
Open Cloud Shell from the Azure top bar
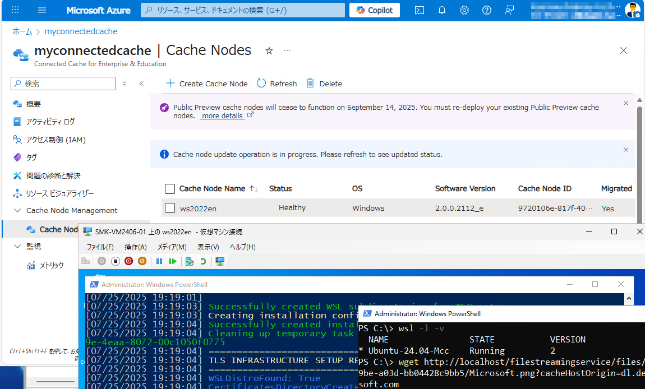419,10
